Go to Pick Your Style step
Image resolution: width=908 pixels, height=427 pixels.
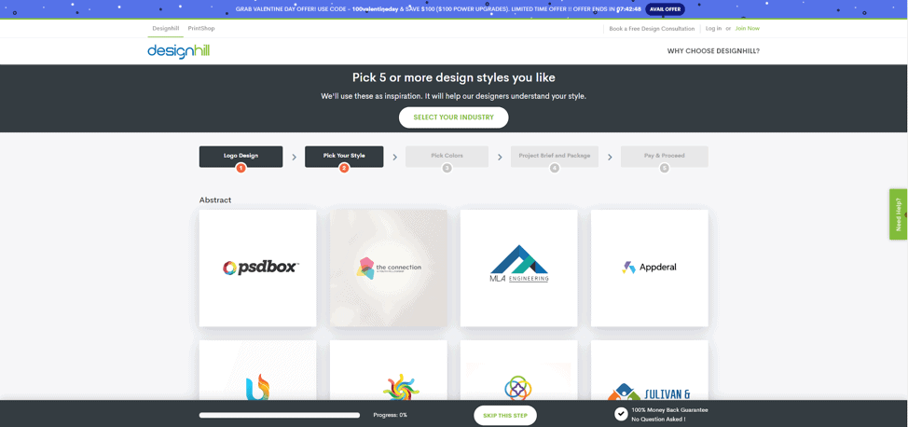pos(344,157)
